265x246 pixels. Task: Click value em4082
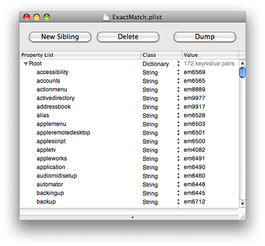[195, 150]
